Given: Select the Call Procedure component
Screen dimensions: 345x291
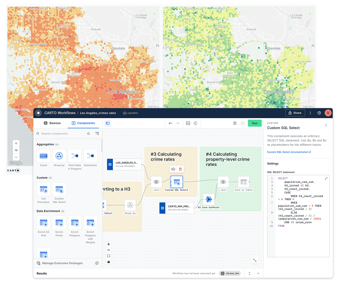Looking at the screenshot, I should (x=43, y=189).
